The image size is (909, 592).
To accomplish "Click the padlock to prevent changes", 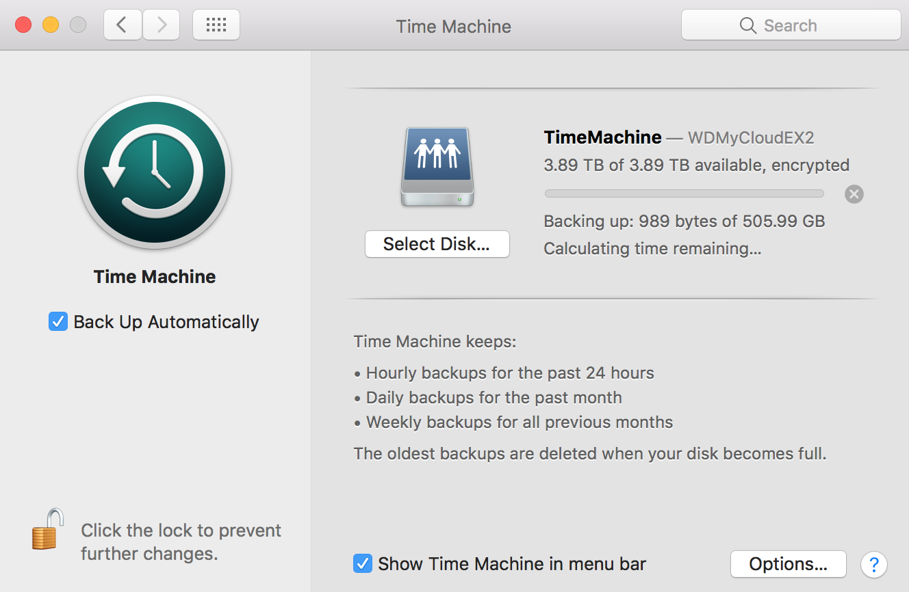I will [x=47, y=529].
